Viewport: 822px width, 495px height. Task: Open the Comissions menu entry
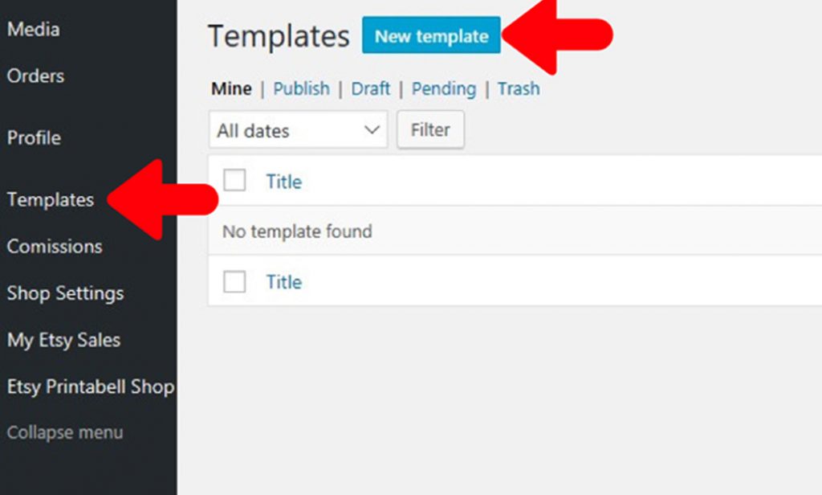point(55,247)
